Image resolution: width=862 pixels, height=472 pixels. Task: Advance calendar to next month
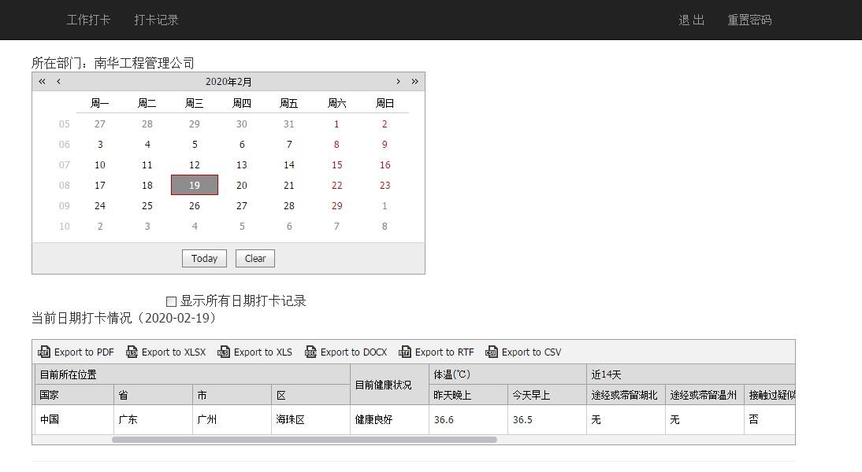pyautogui.click(x=398, y=82)
